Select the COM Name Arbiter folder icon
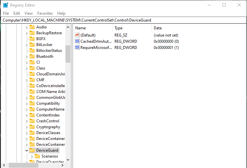Viewport: 247px width, 168px height. (32, 92)
